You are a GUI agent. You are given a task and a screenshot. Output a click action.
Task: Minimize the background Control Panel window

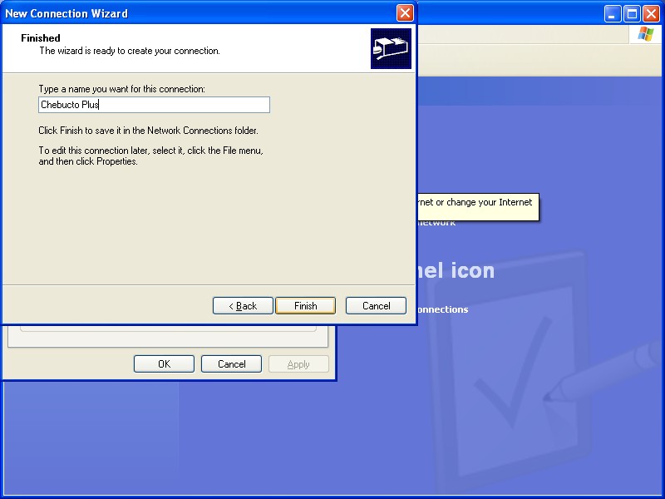(613, 13)
